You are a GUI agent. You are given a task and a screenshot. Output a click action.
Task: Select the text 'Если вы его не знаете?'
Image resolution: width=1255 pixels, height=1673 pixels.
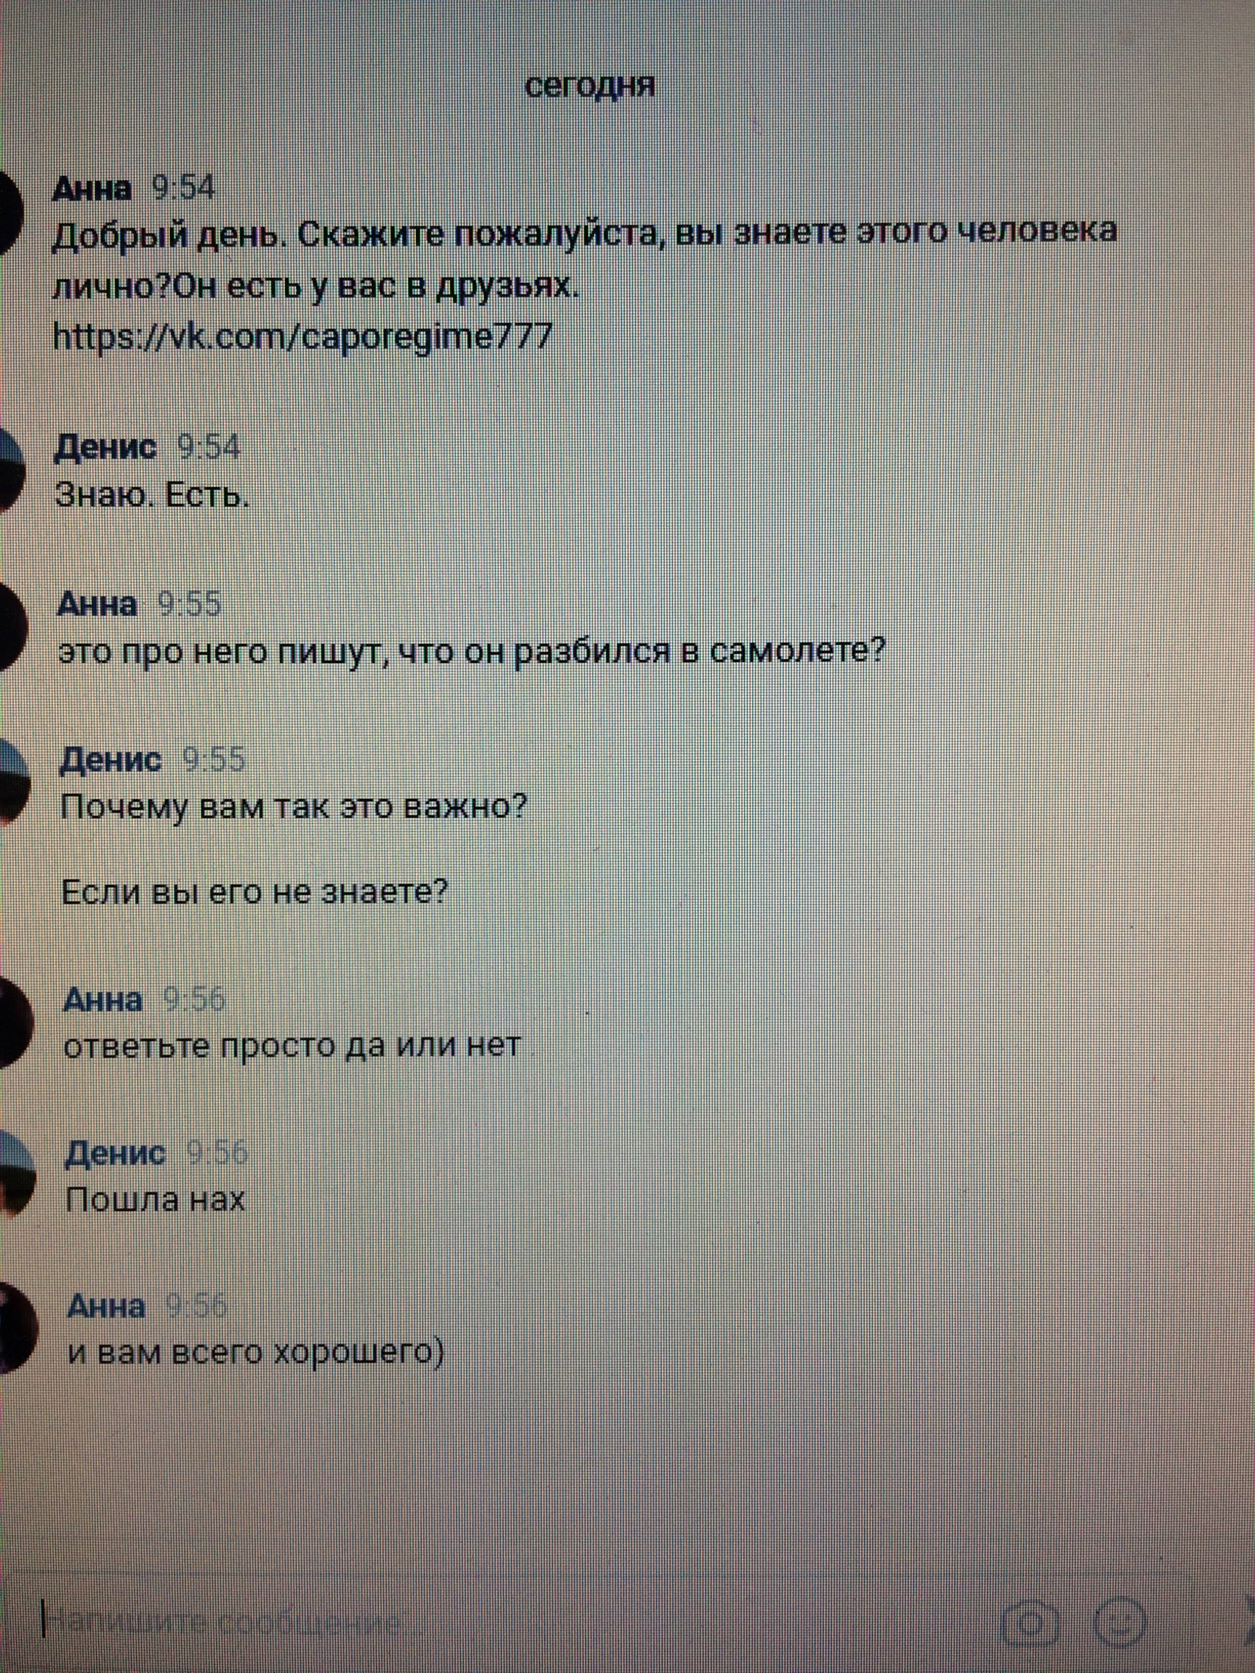pyautogui.click(x=255, y=892)
